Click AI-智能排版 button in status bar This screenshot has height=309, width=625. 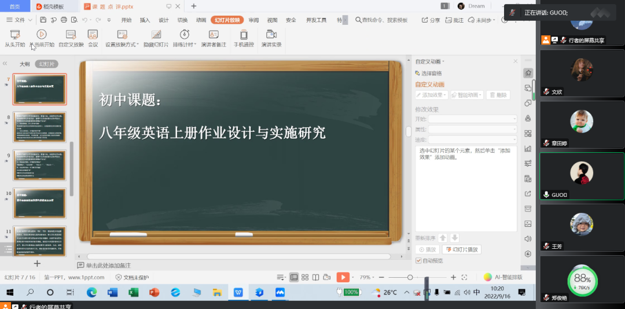click(503, 277)
